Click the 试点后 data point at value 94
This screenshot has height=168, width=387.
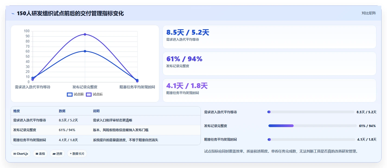click(85, 34)
